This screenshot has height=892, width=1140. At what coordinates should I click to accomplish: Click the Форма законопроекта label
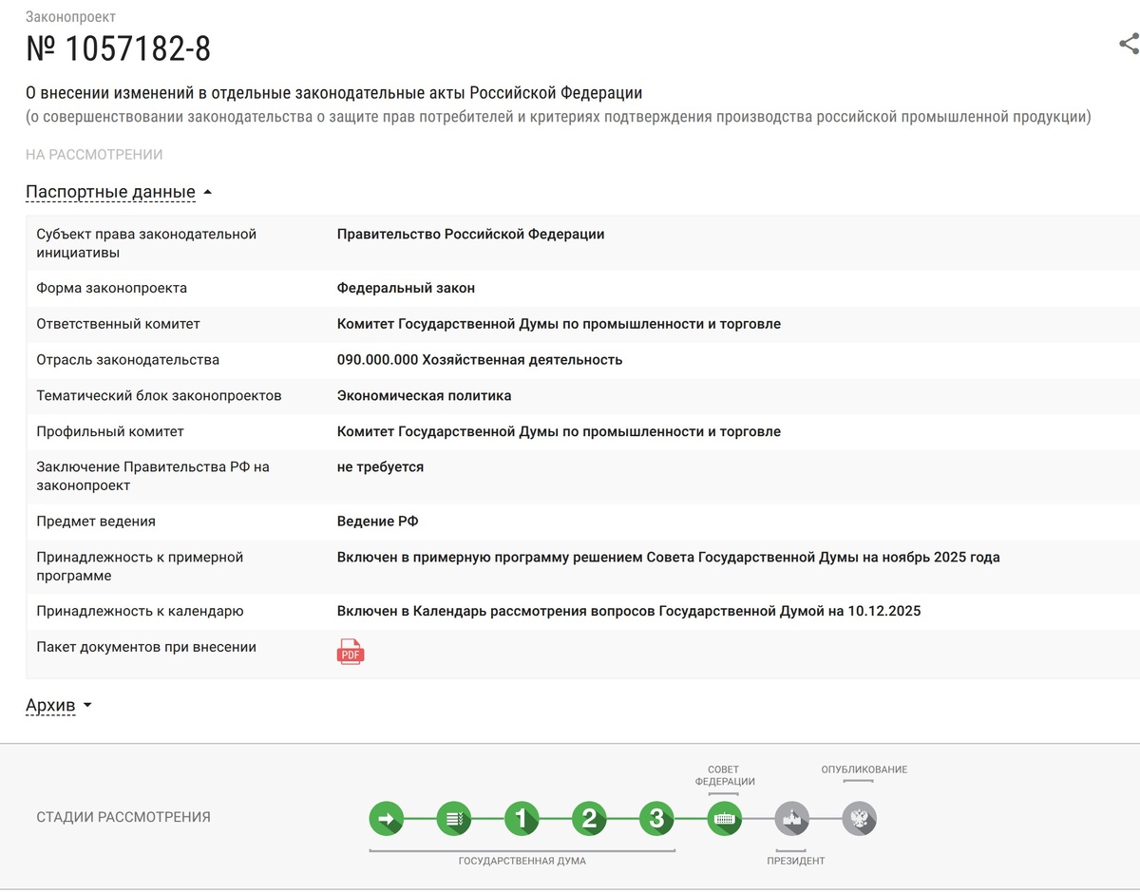(x=111, y=288)
